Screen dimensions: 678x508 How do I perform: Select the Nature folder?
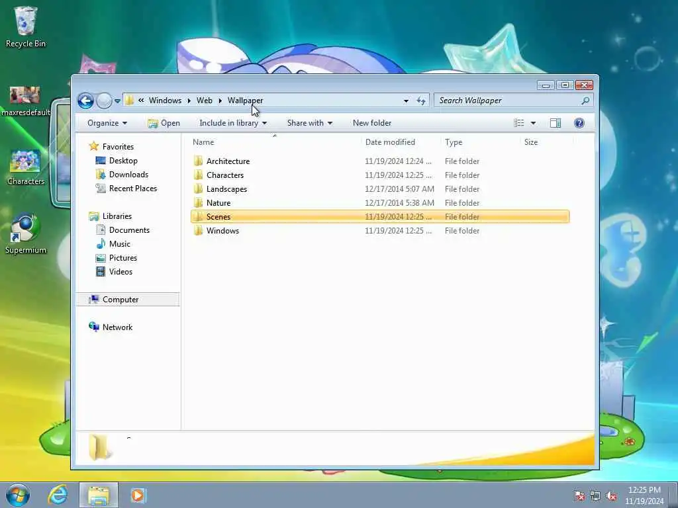pyautogui.click(x=218, y=202)
